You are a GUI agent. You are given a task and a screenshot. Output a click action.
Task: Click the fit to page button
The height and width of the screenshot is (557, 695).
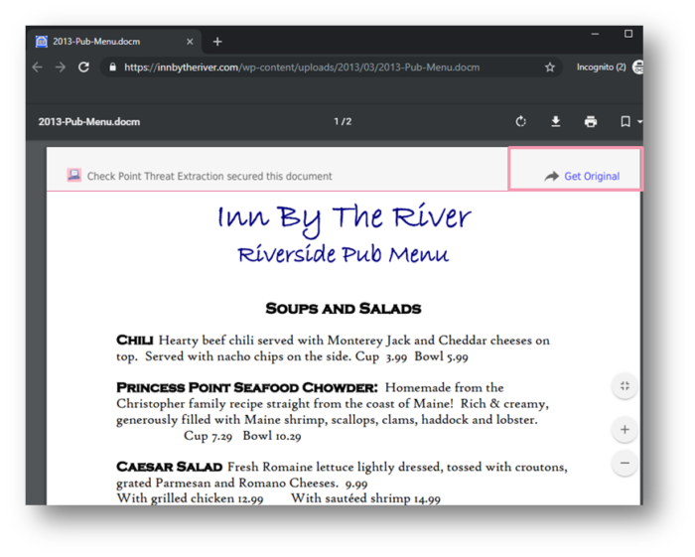(625, 386)
